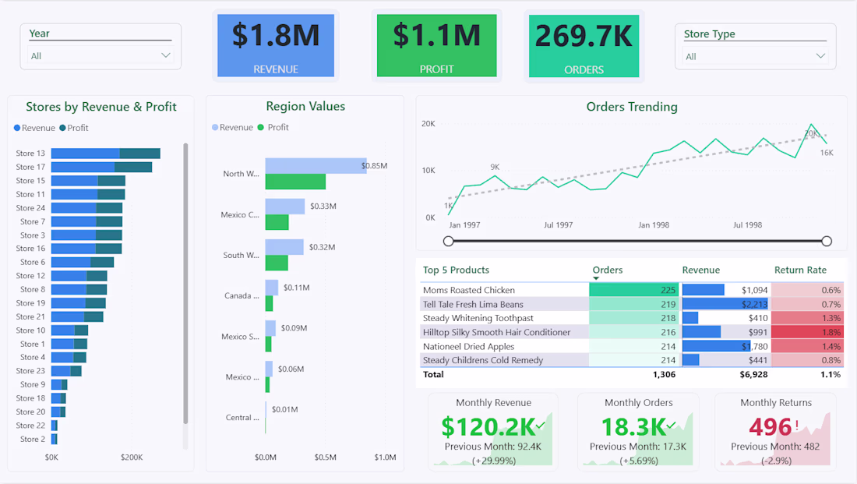
Task: Click the right handle of Orders Trending slider
Action: click(x=827, y=241)
